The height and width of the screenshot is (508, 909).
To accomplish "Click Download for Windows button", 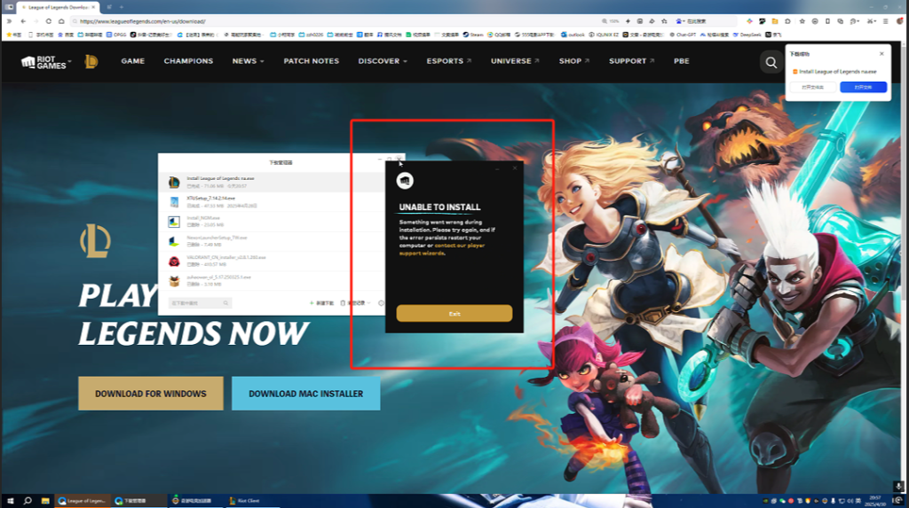I will 151,394.
